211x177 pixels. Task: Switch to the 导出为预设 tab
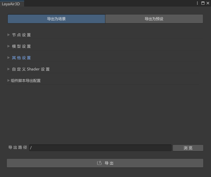[x=154, y=19]
